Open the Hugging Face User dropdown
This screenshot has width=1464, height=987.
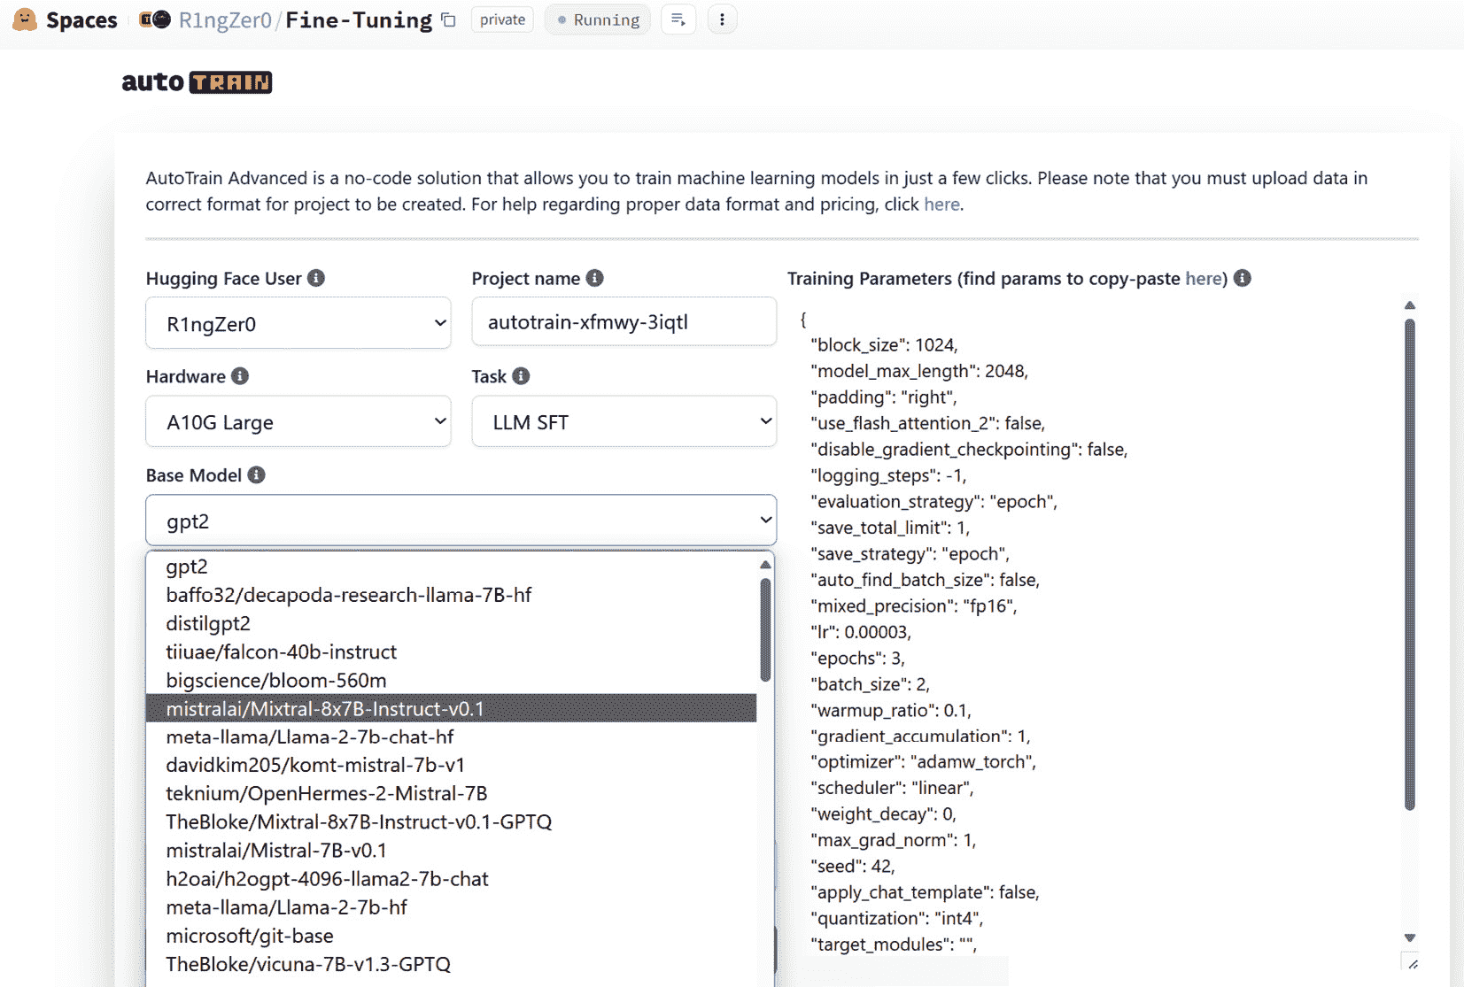298,323
